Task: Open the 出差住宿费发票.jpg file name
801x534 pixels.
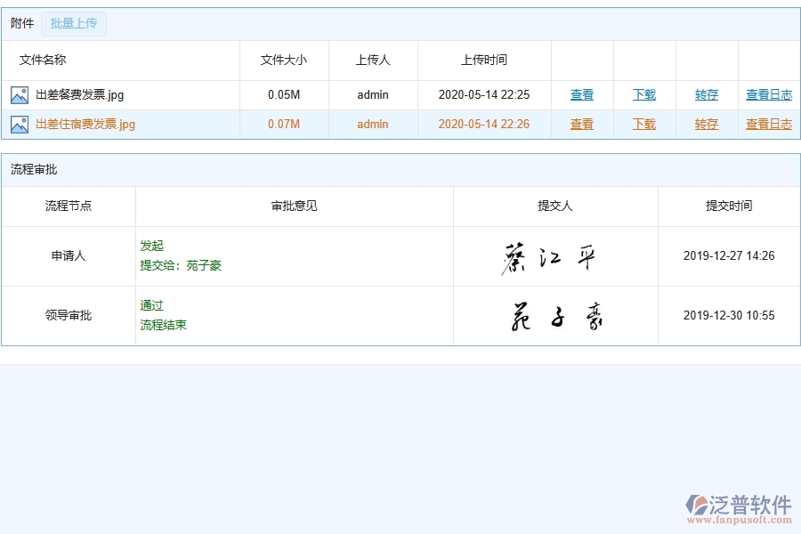Action: tap(85, 124)
